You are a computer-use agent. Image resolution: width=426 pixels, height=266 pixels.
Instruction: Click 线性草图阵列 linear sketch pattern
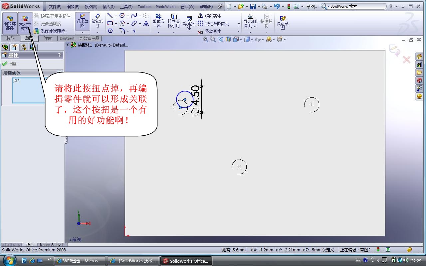(x=213, y=24)
